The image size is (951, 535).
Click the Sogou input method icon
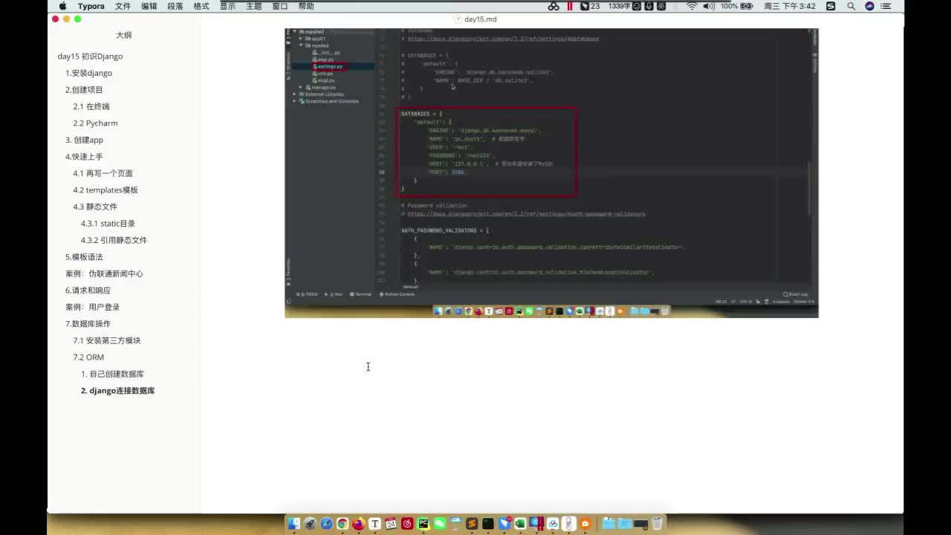[x=831, y=6]
